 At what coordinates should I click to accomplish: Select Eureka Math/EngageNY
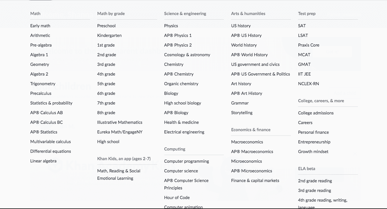point(120,132)
